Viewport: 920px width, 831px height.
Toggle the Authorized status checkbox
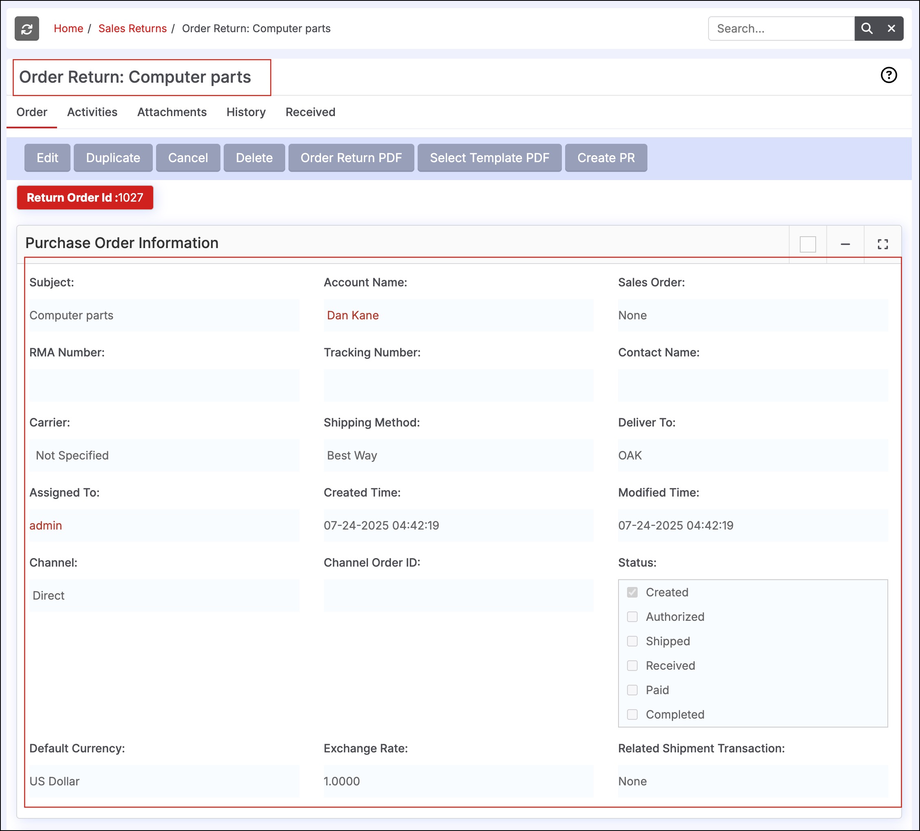(632, 617)
